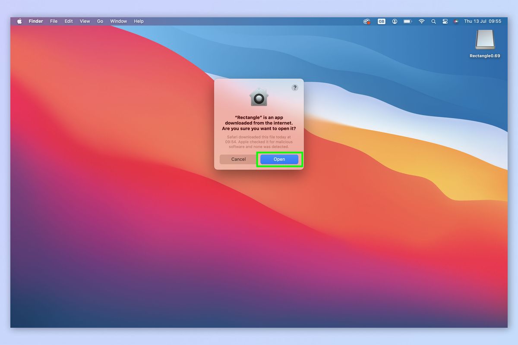Click the date and time in the menu bar
The width and height of the screenshot is (518, 345).
483,21
